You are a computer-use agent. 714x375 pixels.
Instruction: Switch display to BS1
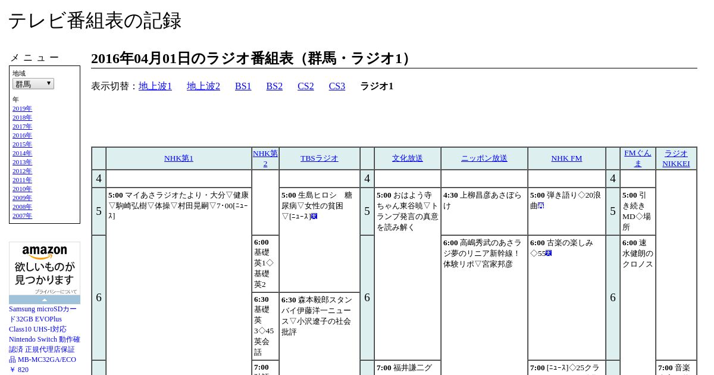coord(243,86)
